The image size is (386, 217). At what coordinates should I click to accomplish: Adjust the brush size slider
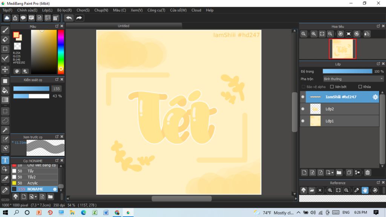(x=31, y=89)
